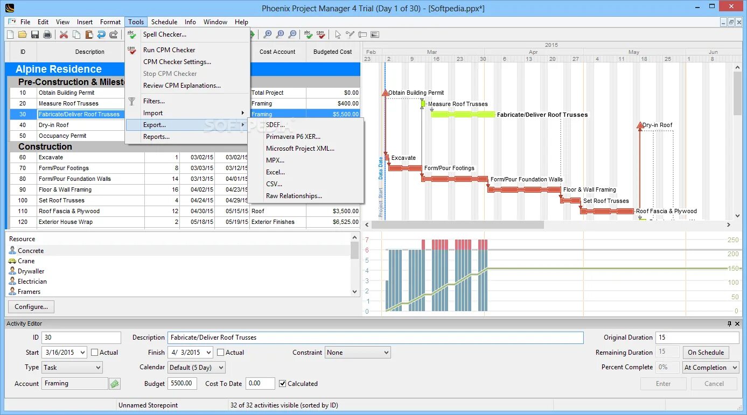Cut selection with scissors icon
The image size is (747, 415).
pyautogui.click(x=64, y=34)
